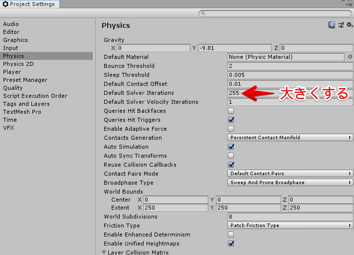Click the Gravity X input field
This screenshot has width=354, height=255.
154,48
